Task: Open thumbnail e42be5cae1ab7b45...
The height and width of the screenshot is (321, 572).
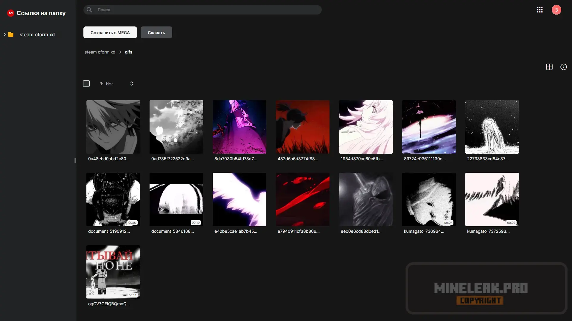Action: (x=240, y=199)
